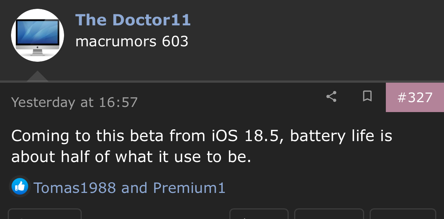Click the second-from-right bottom action button
The width and height of the screenshot is (444, 219).
(x=329, y=214)
